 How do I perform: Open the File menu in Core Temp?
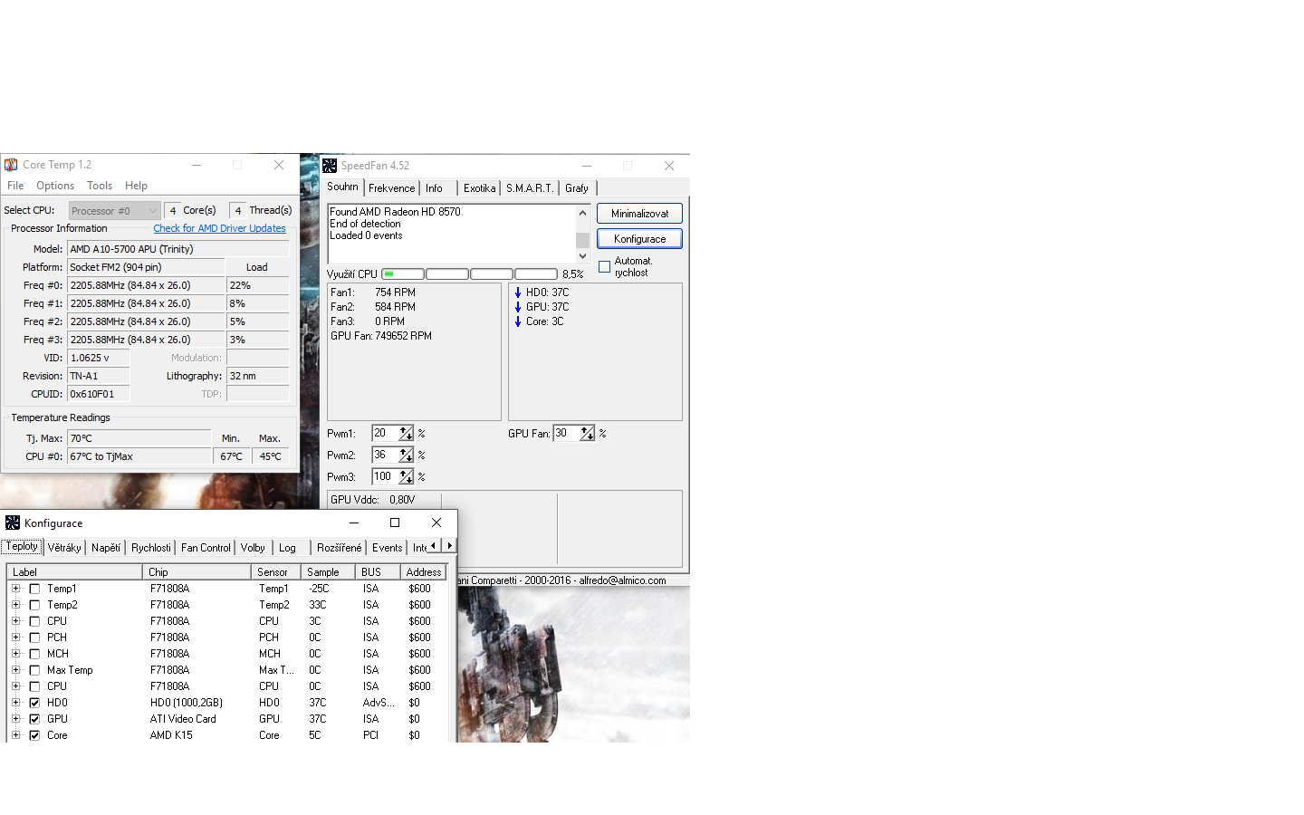pos(15,186)
